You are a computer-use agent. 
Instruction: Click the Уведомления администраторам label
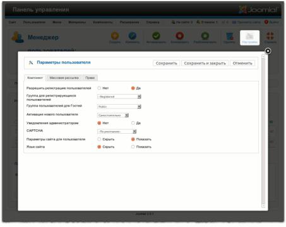(x=52, y=123)
